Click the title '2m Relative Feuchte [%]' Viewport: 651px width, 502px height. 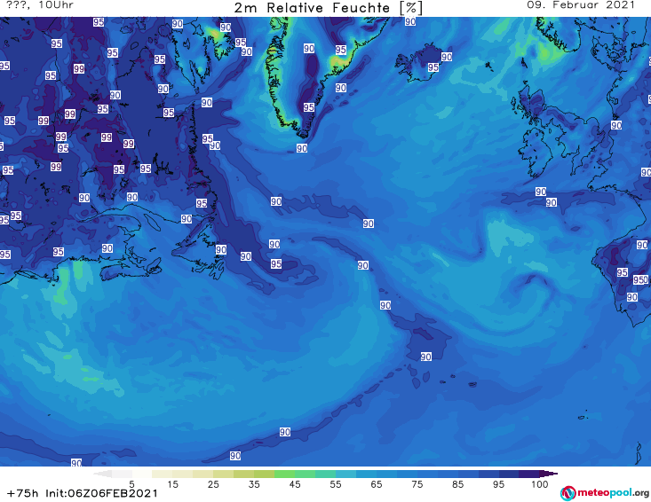click(328, 8)
